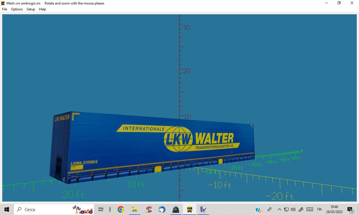Click the mesh viewer app icon in title bar
Screen dimensions: 359x215
pyautogui.click(x=3, y=3)
